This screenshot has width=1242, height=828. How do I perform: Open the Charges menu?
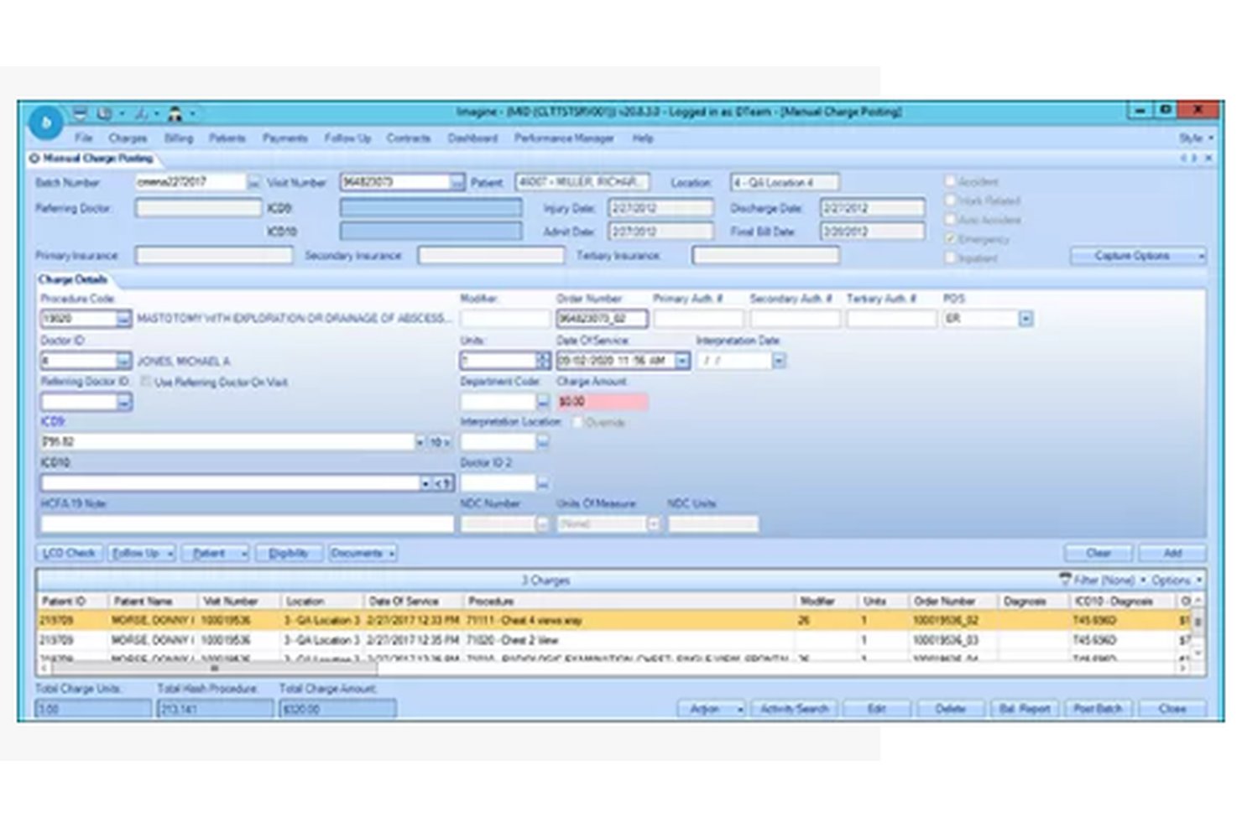pos(128,138)
